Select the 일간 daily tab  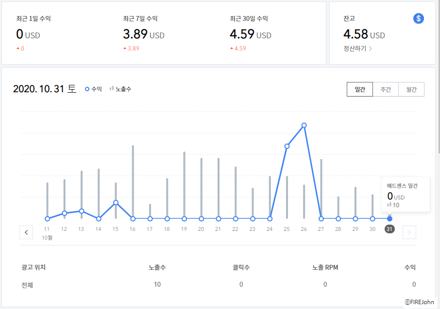pos(360,89)
